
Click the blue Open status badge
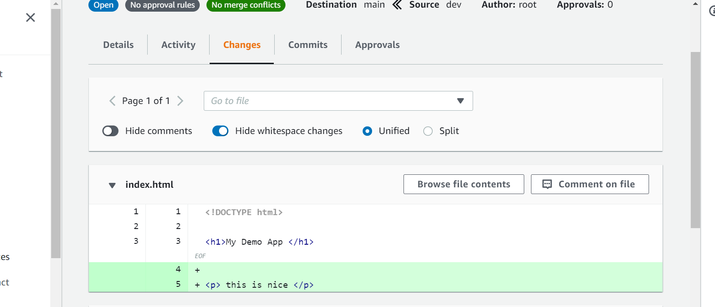tap(104, 5)
